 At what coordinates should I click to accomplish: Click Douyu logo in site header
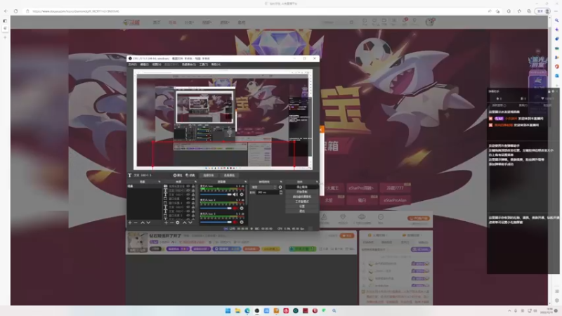[x=131, y=22]
